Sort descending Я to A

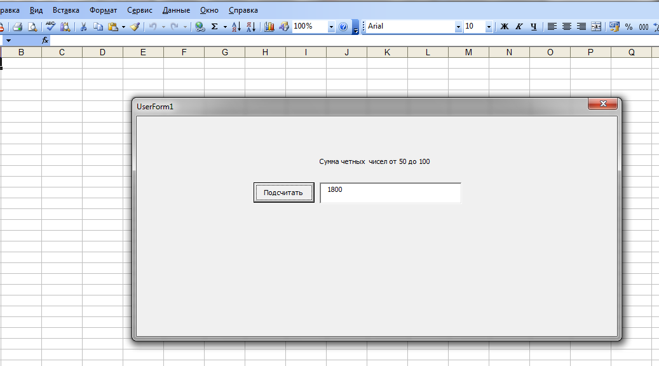pos(251,27)
